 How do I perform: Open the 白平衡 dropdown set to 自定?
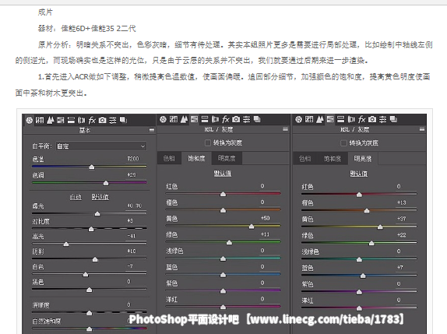(101, 146)
